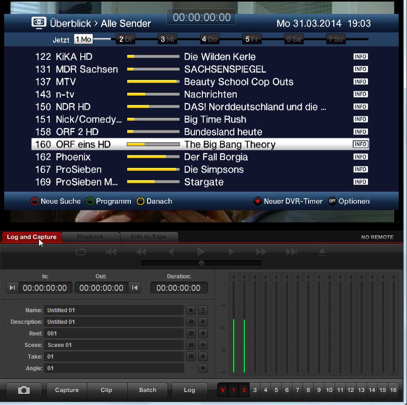Click the plus icon beside Description
This screenshot has height=405, width=407.
point(203,321)
